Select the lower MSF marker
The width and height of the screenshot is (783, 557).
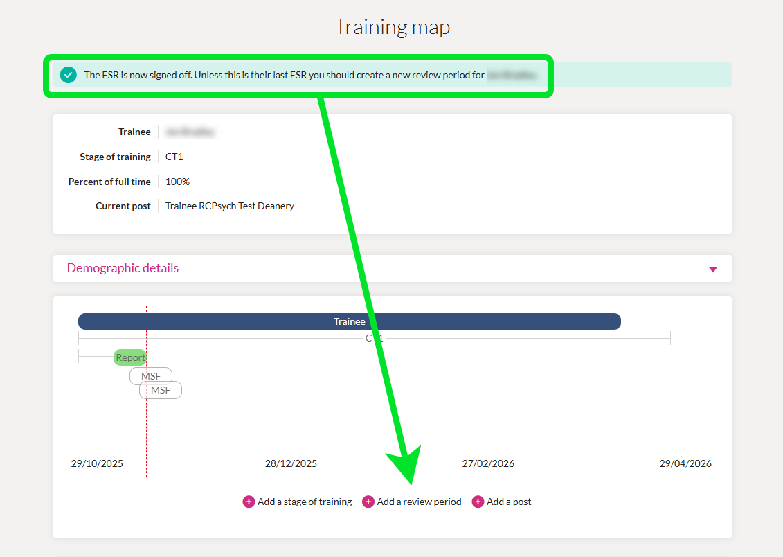(x=161, y=390)
